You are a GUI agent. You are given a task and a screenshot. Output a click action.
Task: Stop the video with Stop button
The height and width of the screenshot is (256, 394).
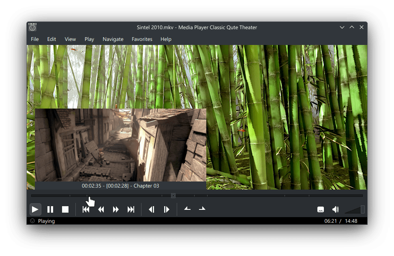click(65, 209)
